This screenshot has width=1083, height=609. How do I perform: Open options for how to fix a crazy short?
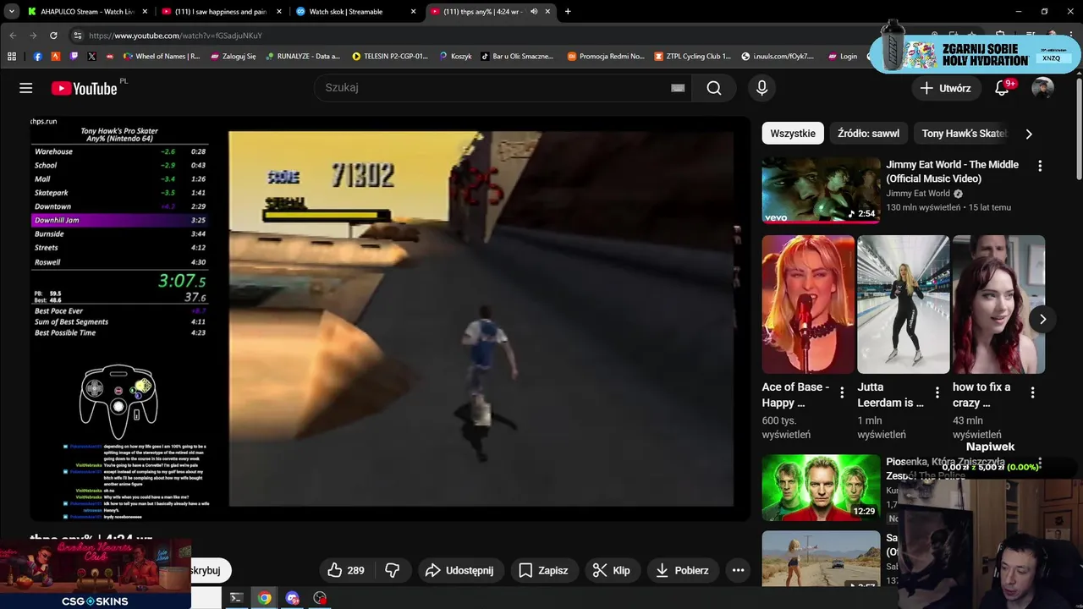pos(1032,392)
